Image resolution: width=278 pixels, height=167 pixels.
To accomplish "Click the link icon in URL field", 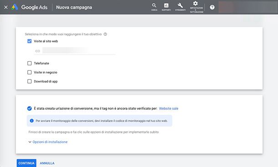I will point(37,51).
